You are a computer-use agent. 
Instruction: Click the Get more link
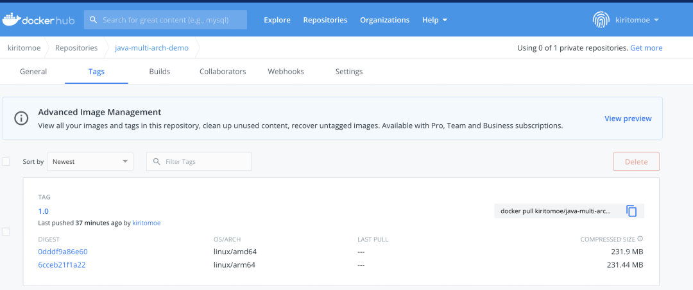(x=646, y=47)
